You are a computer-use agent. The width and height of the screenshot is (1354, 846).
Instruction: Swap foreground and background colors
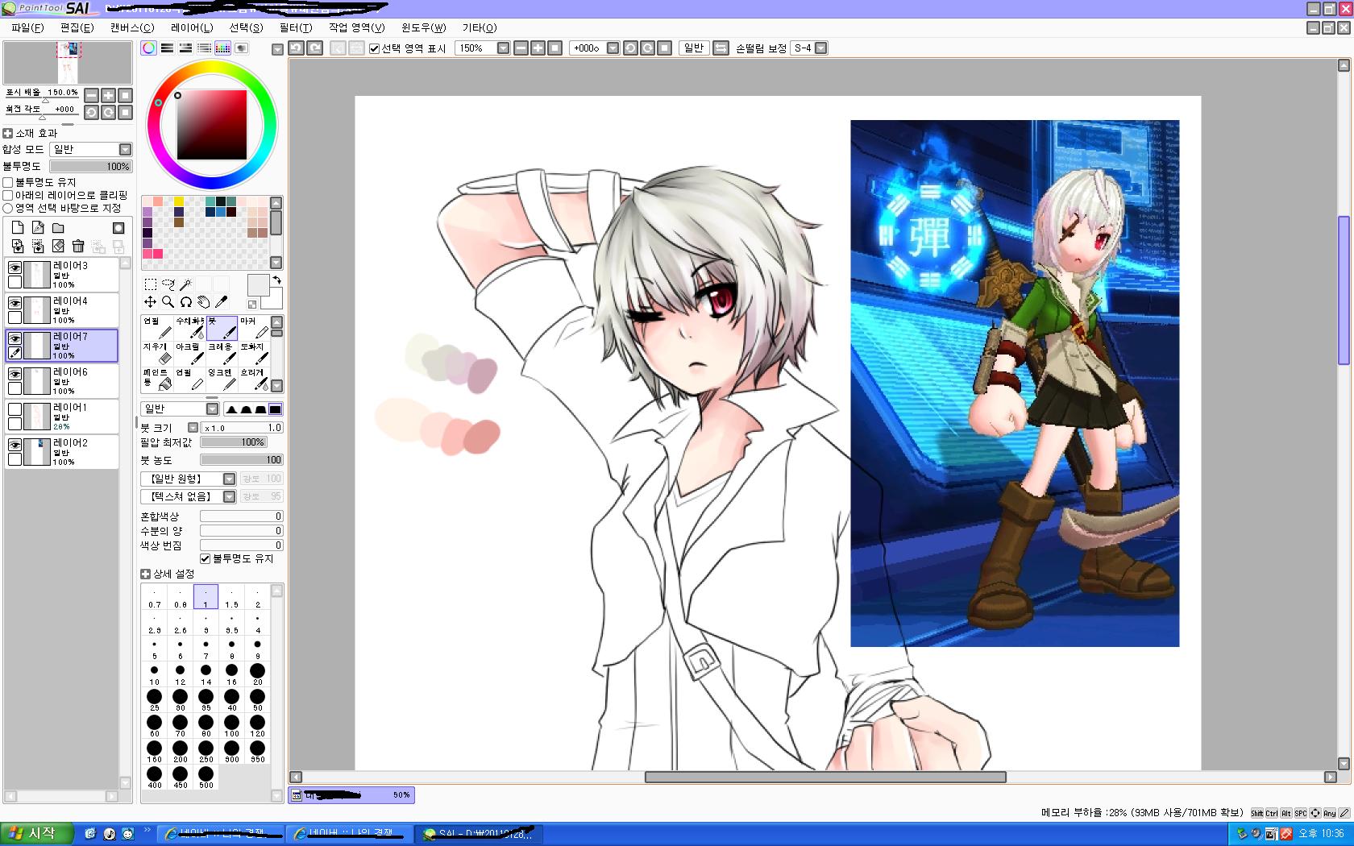click(x=276, y=280)
